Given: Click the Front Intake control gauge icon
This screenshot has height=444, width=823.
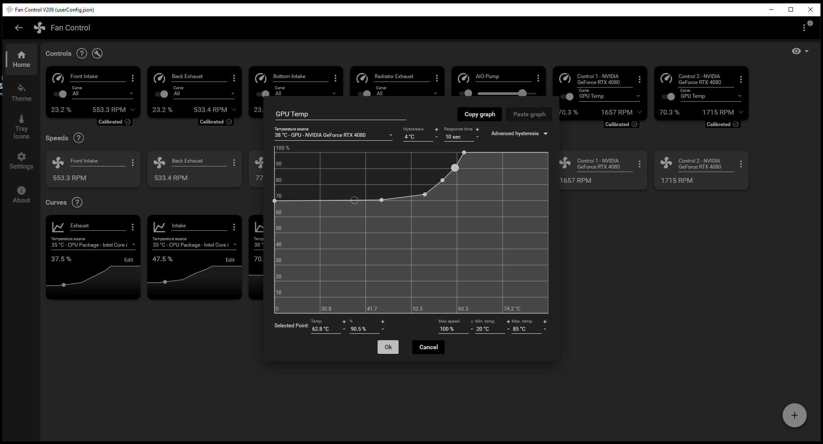Looking at the screenshot, I should pos(58,78).
